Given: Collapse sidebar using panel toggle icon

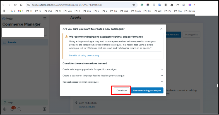Looking at the screenshot, I should tap(44, 109).
